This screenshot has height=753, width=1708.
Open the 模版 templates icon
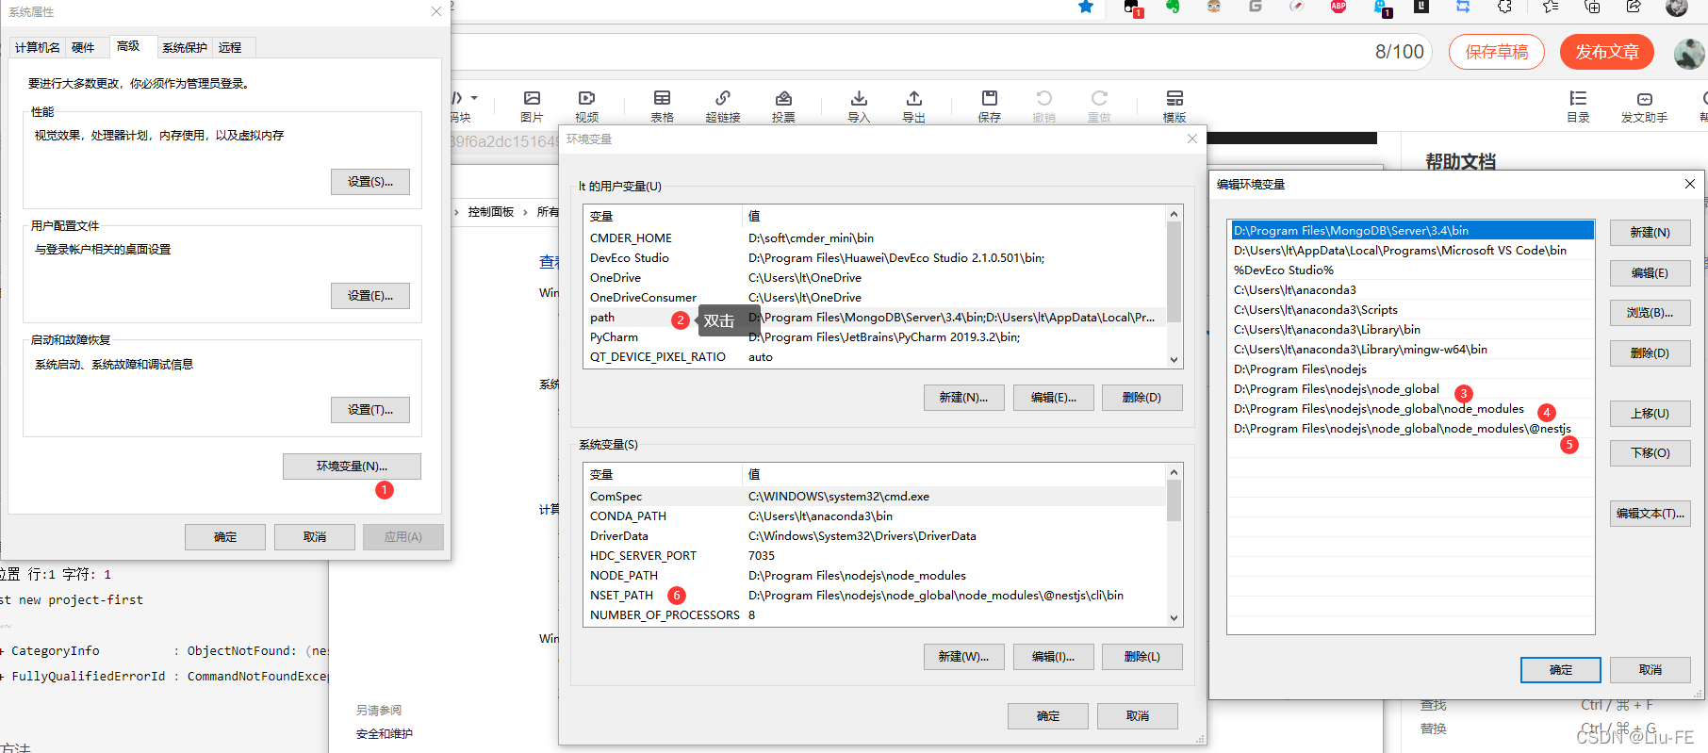point(1174,106)
